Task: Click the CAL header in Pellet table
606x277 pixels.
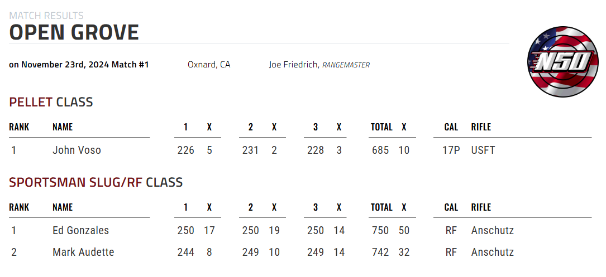Action: (451, 127)
